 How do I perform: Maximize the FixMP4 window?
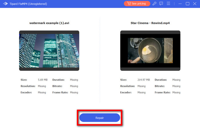(187, 4)
